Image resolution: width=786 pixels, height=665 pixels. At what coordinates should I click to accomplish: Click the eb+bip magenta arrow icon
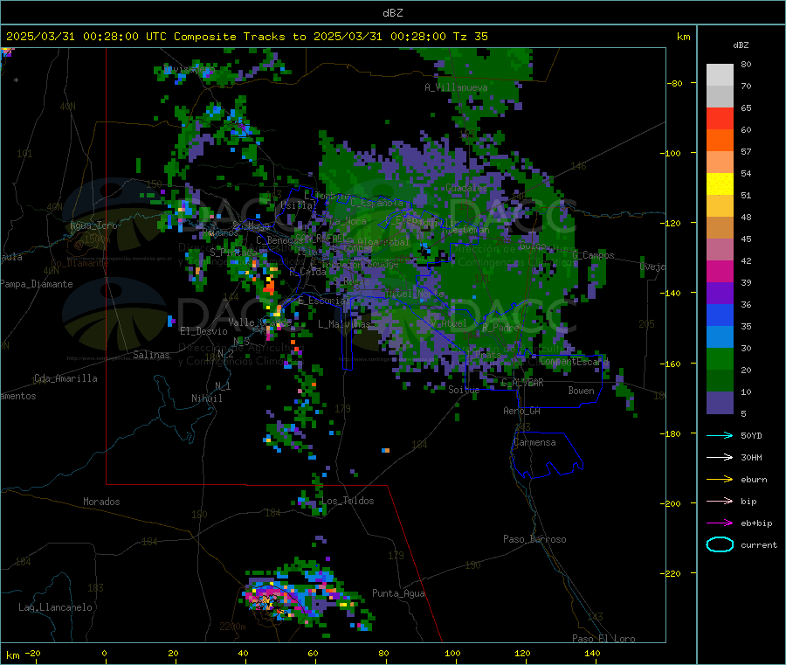[720, 523]
